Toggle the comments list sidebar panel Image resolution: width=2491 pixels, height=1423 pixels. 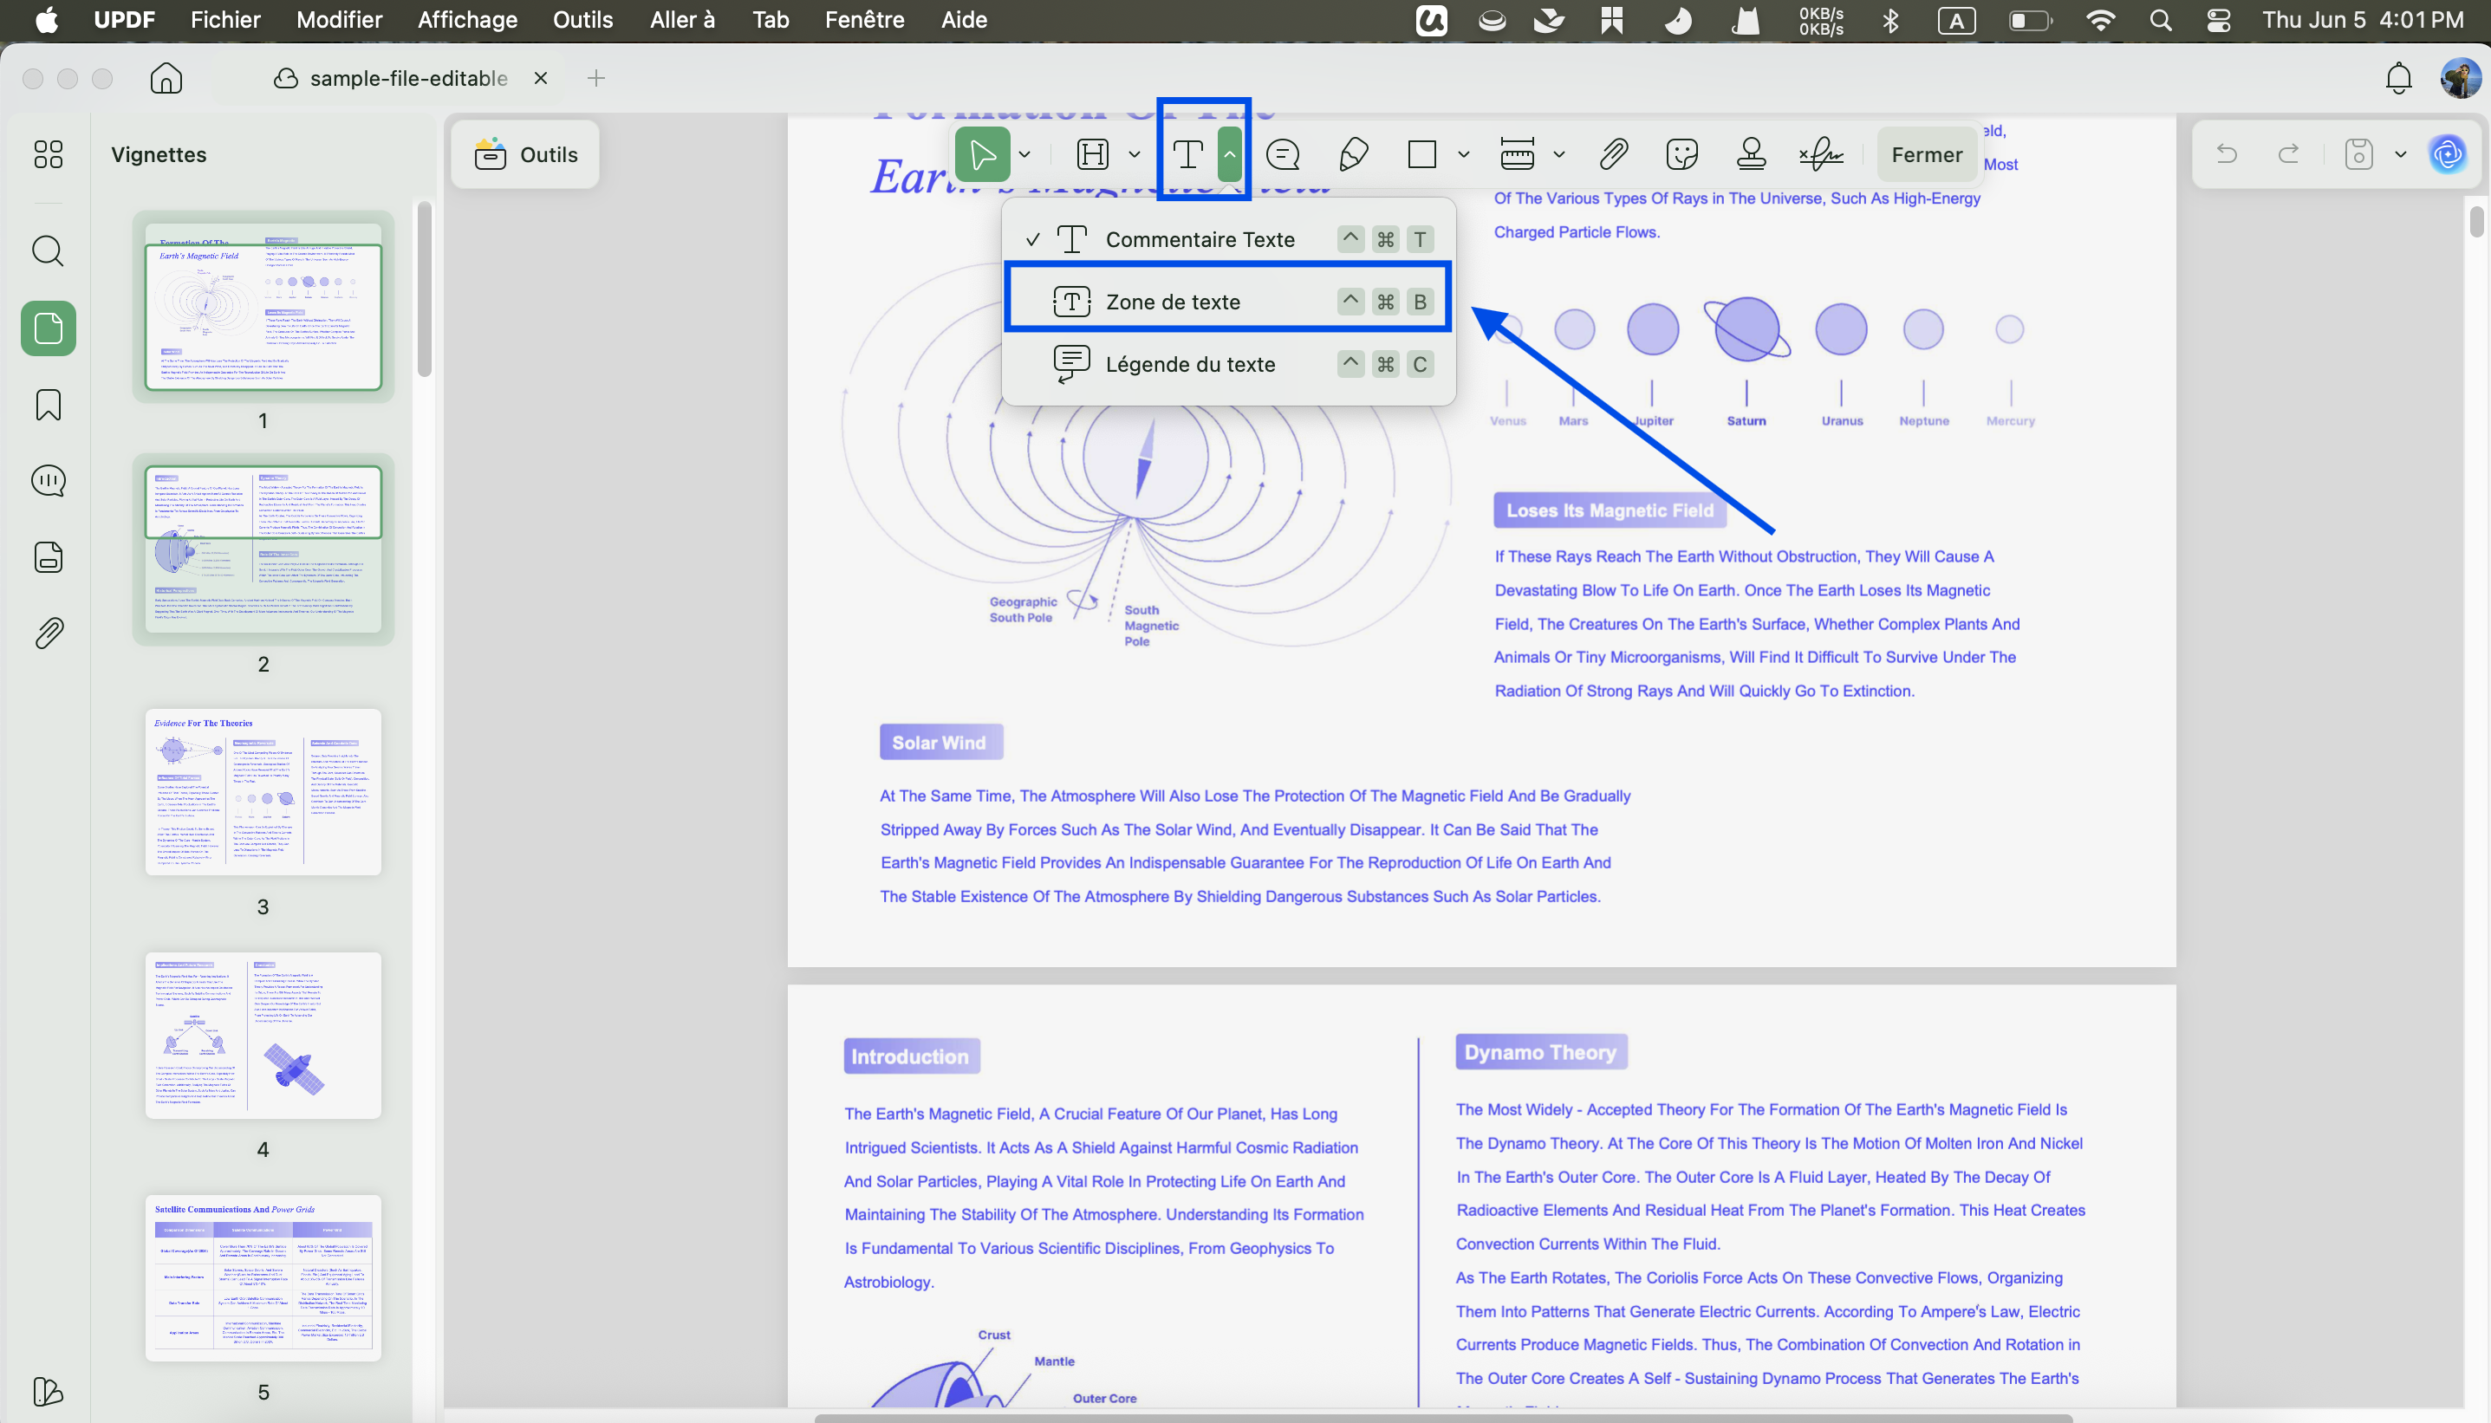[48, 481]
